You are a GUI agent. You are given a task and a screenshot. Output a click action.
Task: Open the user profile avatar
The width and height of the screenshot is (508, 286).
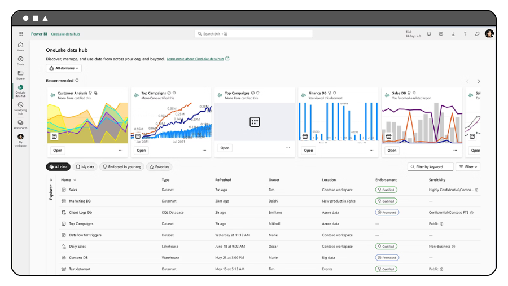click(x=489, y=33)
